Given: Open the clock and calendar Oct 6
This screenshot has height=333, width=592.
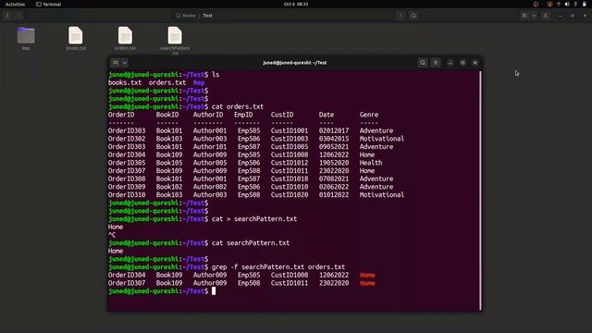Looking at the screenshot, I should click(x=296, y=4).
